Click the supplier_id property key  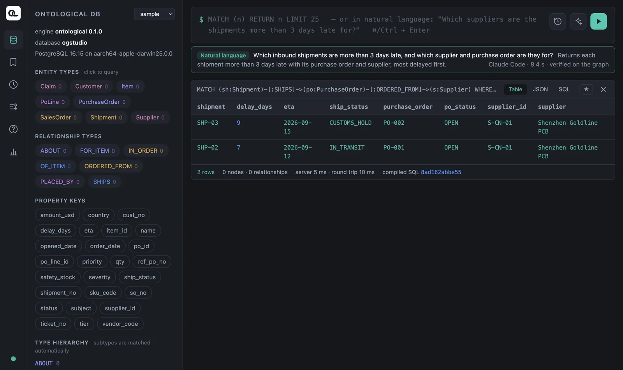120,308
